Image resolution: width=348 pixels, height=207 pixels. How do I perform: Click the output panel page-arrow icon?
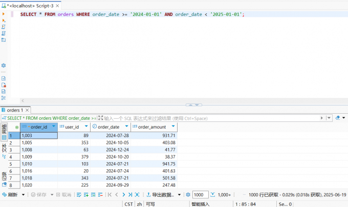[x=4, y=79]
